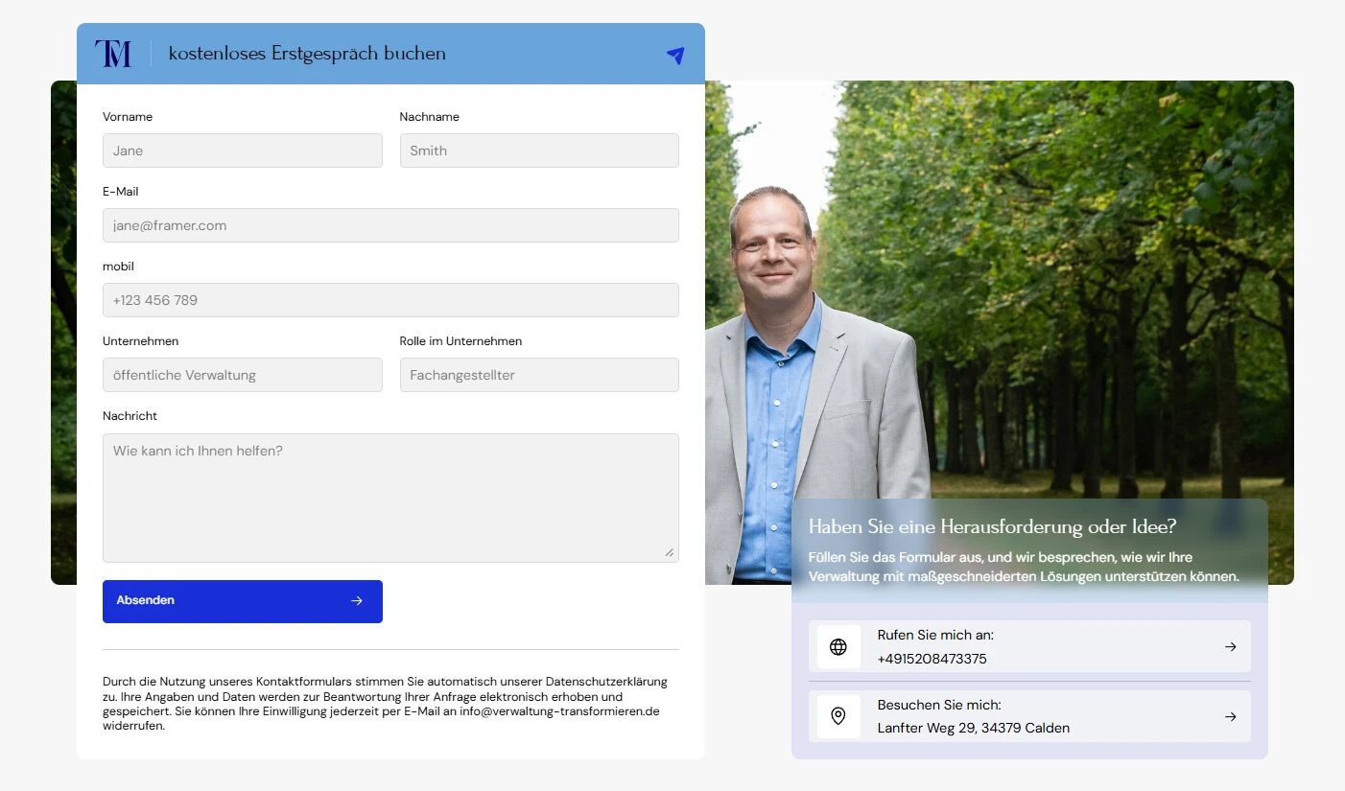Click the Datenschutz consent paragraph text

386,704
